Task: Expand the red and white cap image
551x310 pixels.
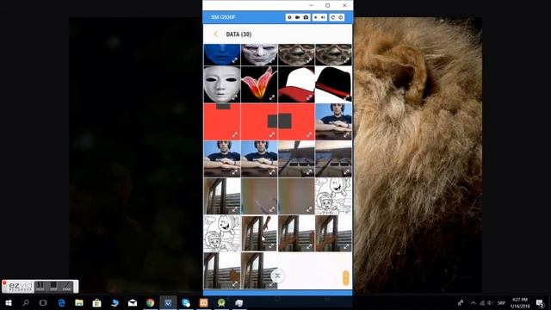Action: coord(309,97)
